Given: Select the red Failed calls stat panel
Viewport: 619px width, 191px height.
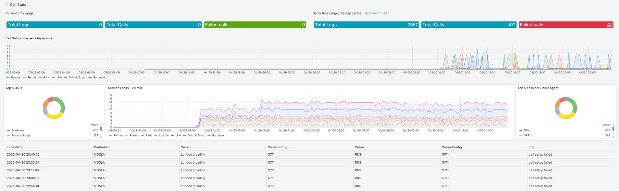Looking at the screenshot, I should pyautogui.click(x=565, y=25).
